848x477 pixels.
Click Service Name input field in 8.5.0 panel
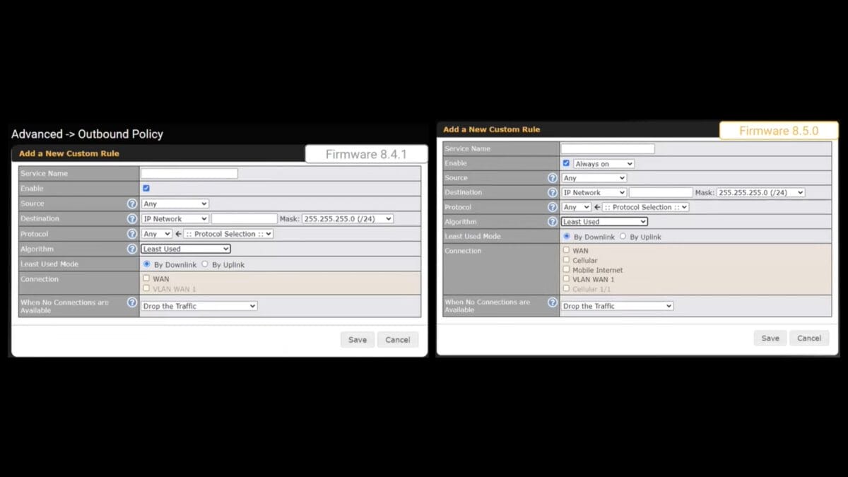click(x=608, y=149)
